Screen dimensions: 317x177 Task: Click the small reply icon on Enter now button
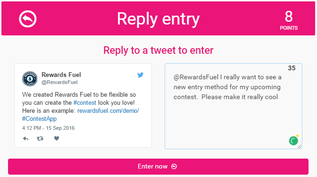coord(174,167)
